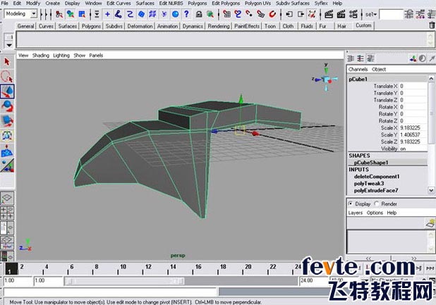Click select by object type icon
This screenshot has height=305, width=436.
[x=71, y=14]
